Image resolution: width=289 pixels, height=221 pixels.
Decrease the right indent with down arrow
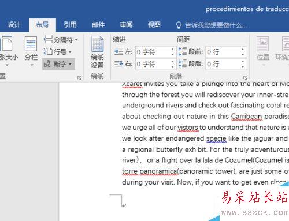click(173, 66)
